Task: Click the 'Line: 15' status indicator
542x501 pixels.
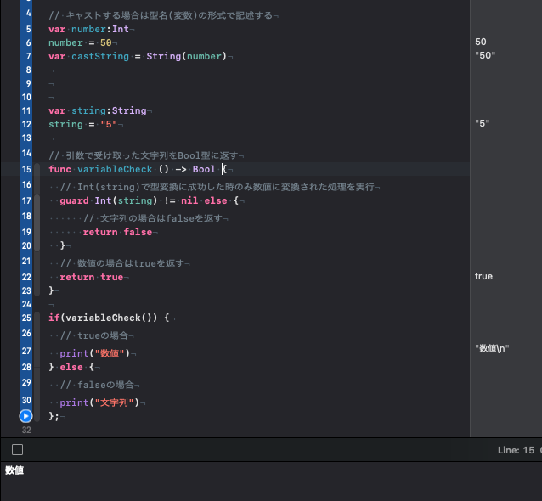Action: pos(516,450)
